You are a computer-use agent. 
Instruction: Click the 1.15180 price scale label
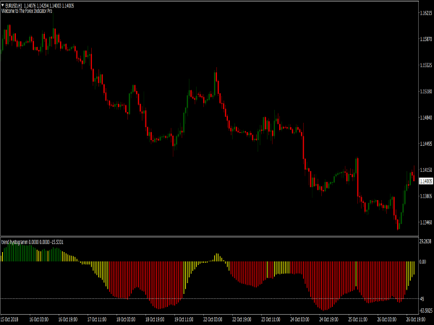(426, 92)
